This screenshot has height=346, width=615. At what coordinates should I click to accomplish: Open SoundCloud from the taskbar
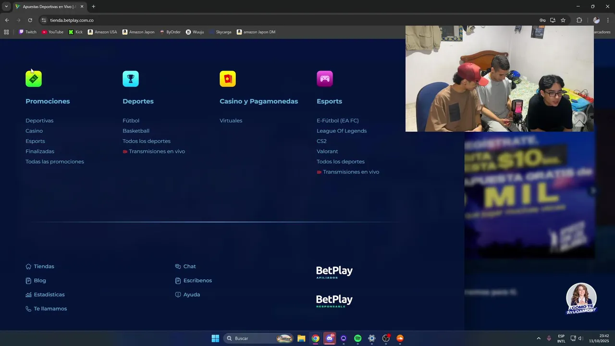tap(400, 338)
